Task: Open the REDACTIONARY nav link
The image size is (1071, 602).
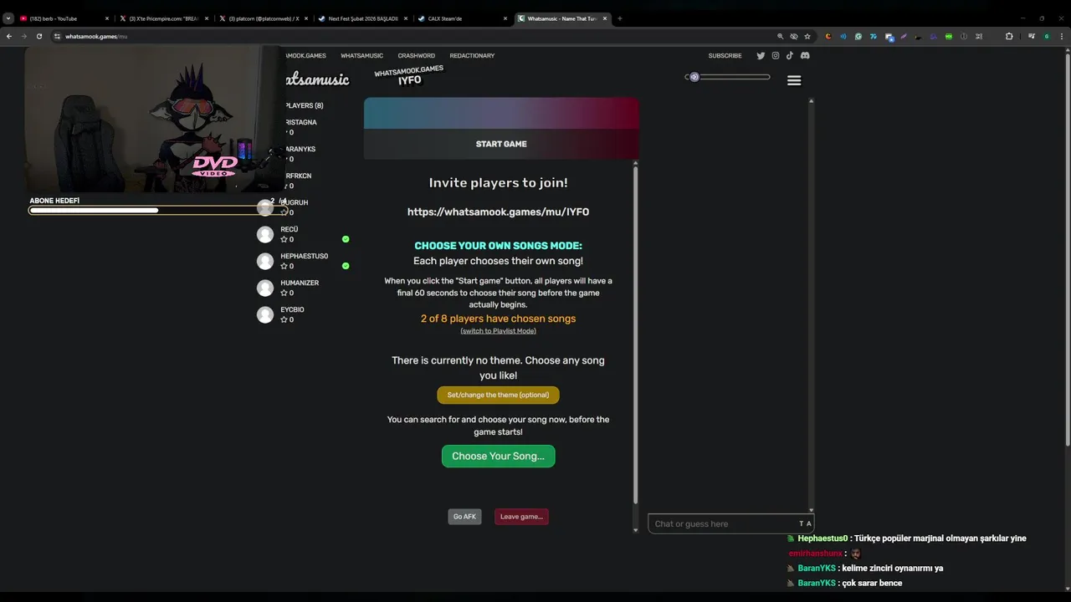Action: click(x=472, y=56)
